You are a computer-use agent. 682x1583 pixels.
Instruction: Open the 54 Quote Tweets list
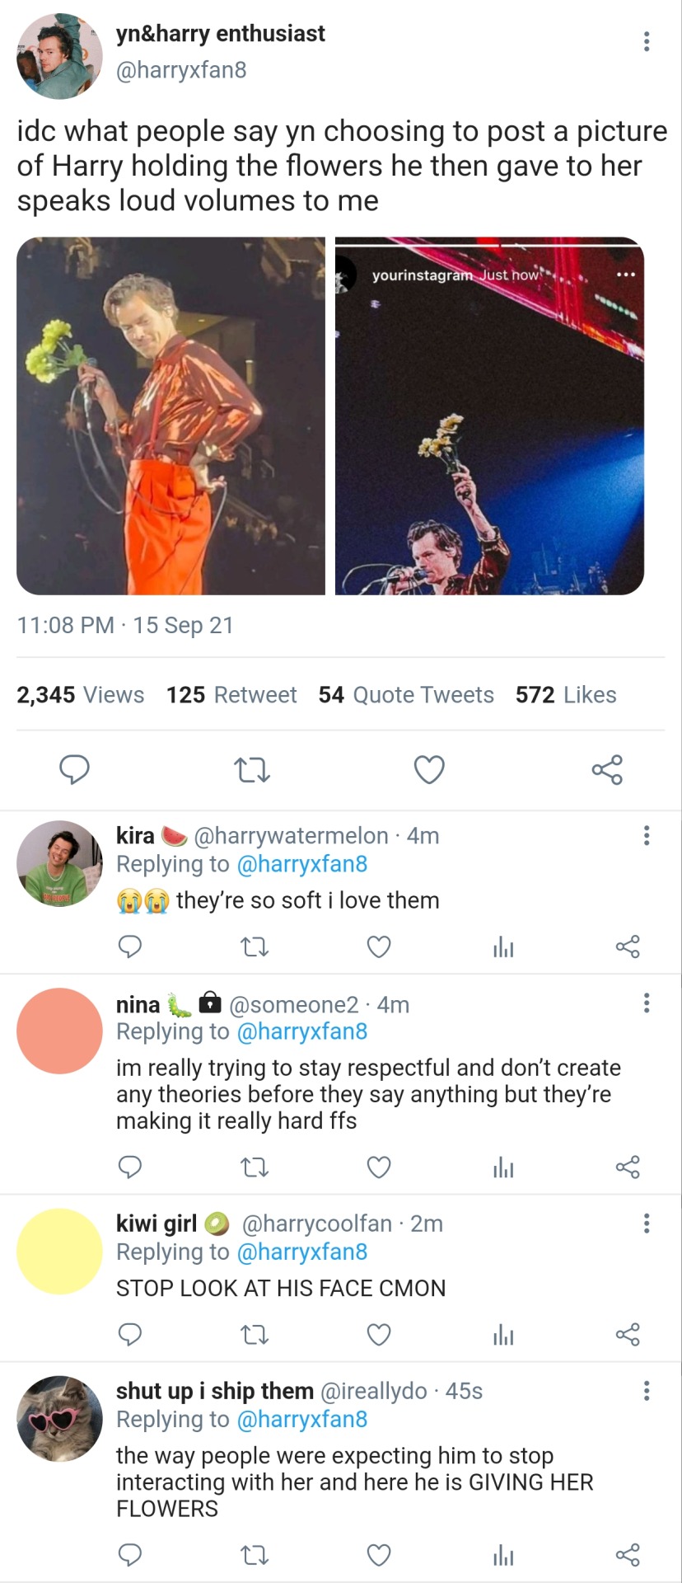406,695
